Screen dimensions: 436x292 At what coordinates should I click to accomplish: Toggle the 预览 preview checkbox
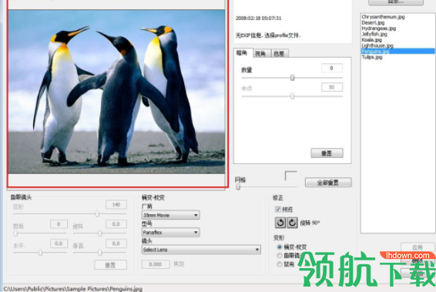[x=277, y=209]
